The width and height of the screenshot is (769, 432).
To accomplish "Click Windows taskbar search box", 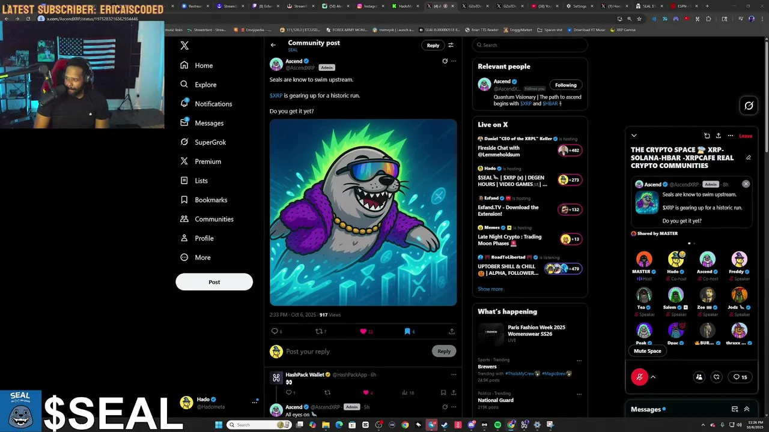I will tap(258, 425).
